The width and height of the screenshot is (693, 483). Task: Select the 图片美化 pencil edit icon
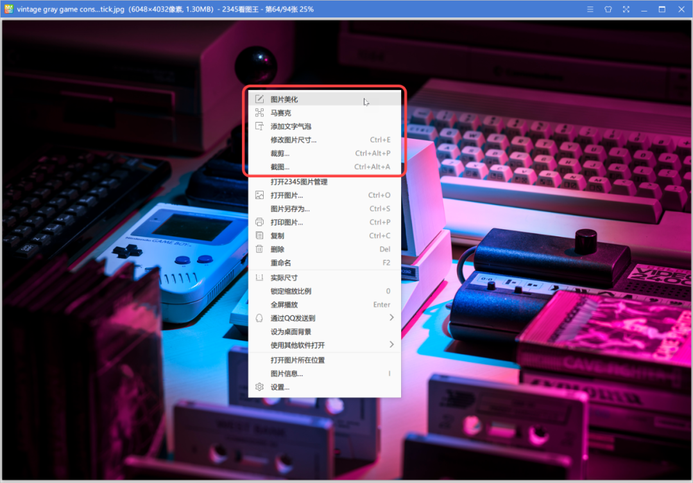pyautogui.click(x=259, y=98)
